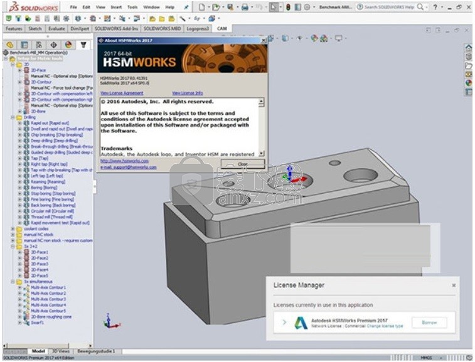Switch to the Evaluate tab
Image resolution: width=475 pixels, height=362 pixels.
click(56, 28)
